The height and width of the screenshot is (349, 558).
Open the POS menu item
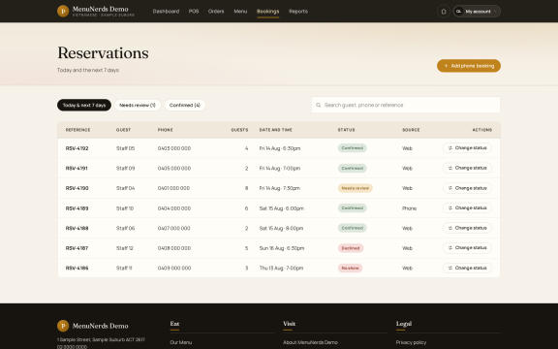pos(194,12)
